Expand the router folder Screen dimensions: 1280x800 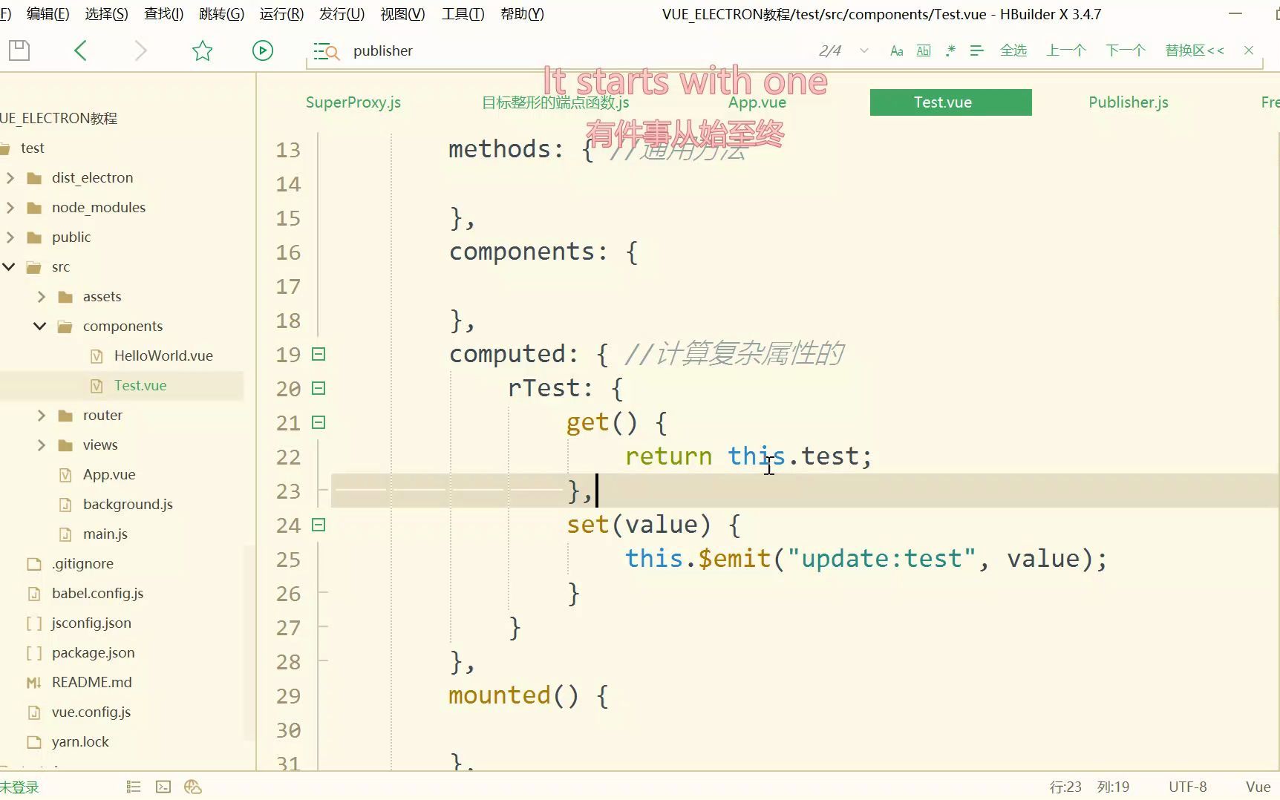tap(42, 415)
